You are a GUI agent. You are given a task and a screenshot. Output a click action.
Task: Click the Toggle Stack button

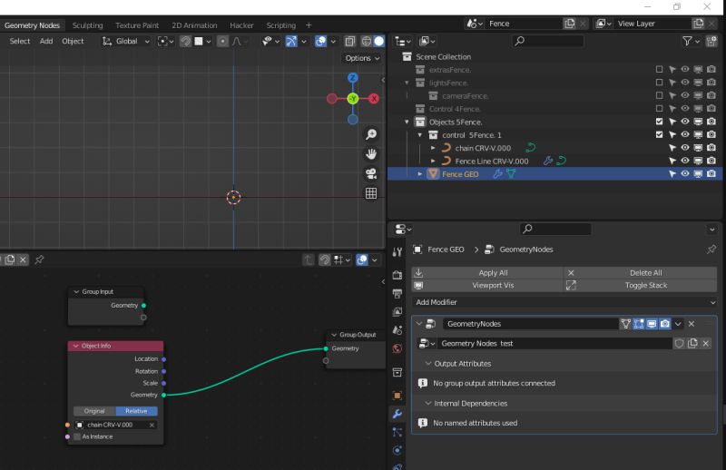[x=641, y=285]
